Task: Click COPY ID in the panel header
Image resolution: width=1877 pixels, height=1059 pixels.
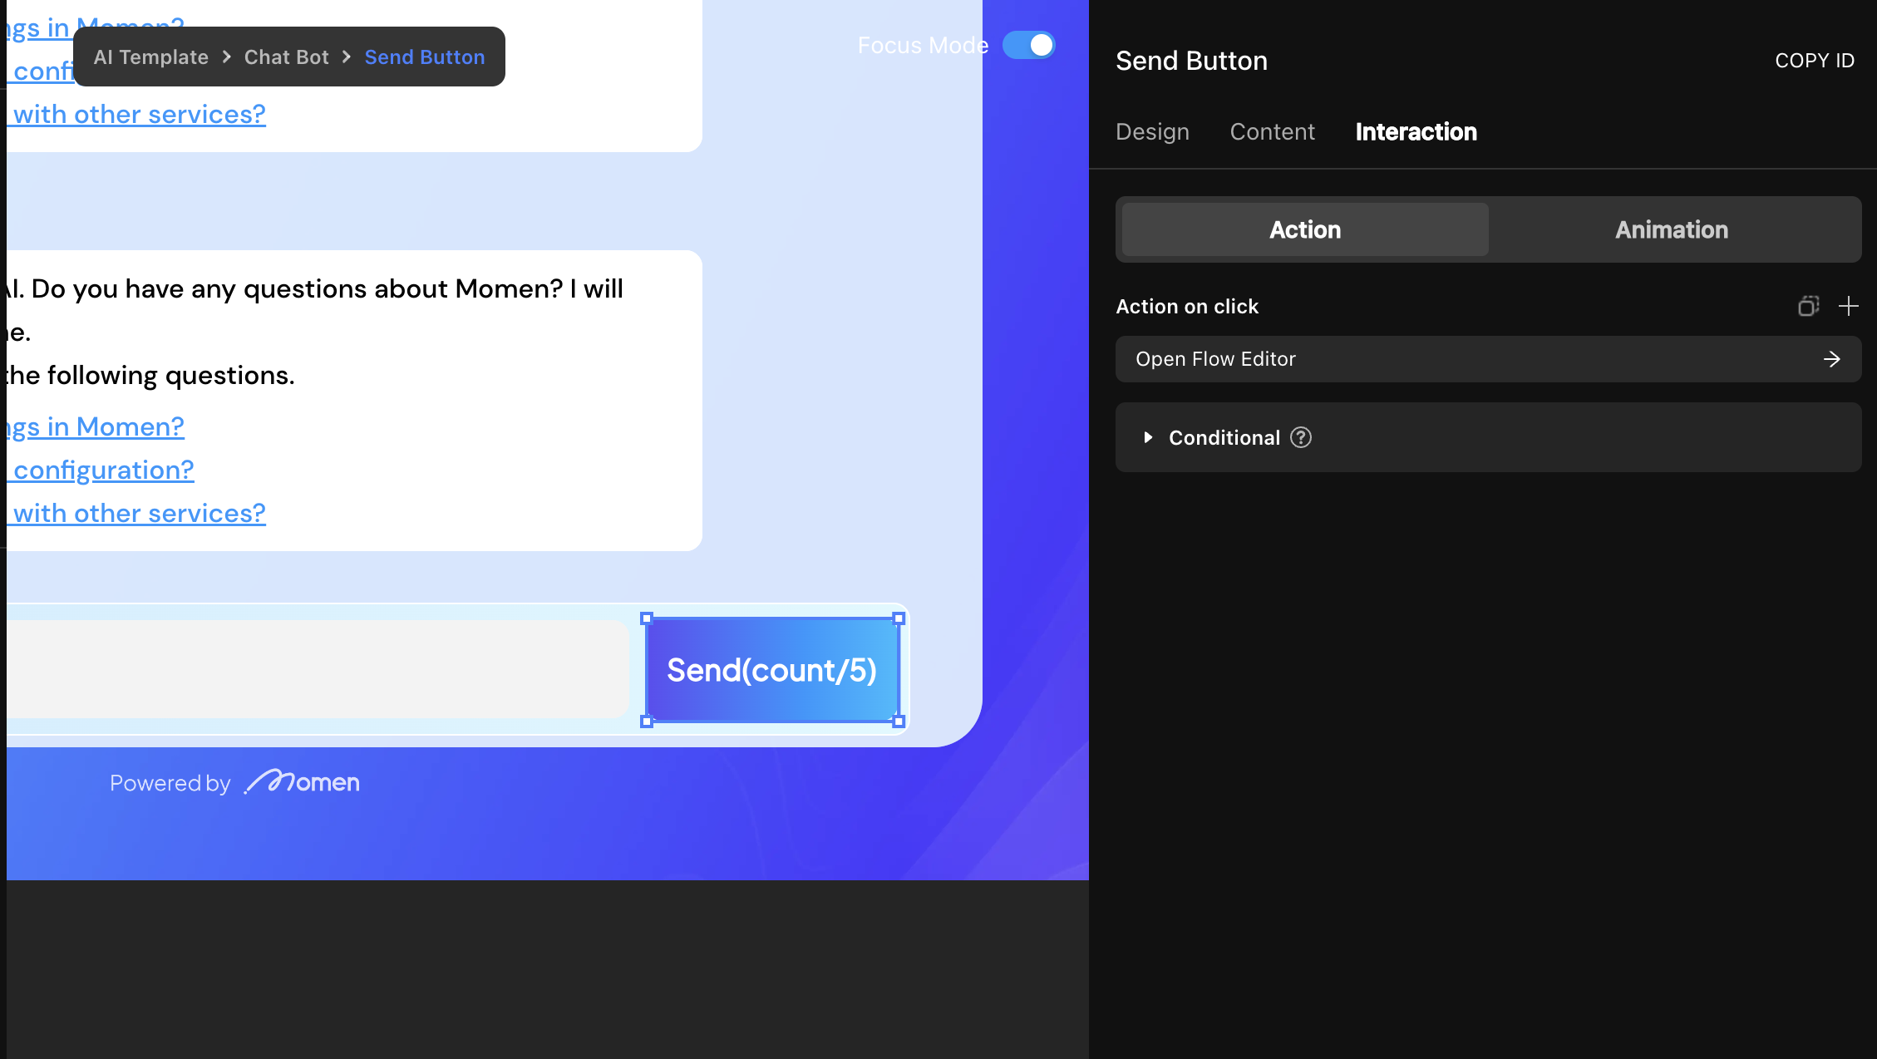Action: [x=1815, y=61]
